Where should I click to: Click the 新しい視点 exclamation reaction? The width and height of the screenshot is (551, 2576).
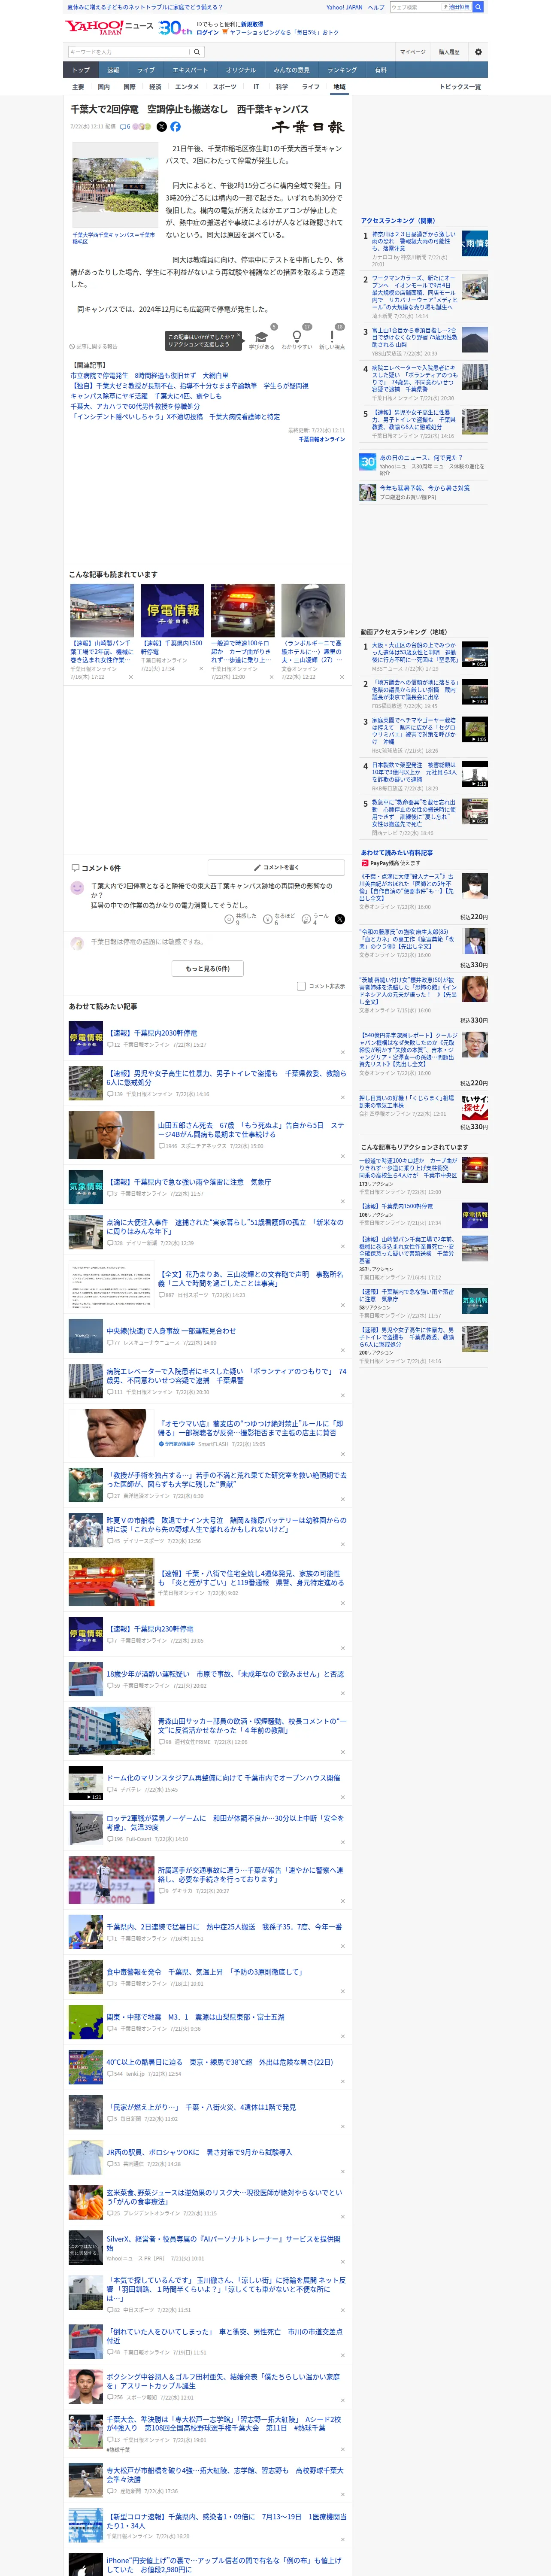coord(332,337)
